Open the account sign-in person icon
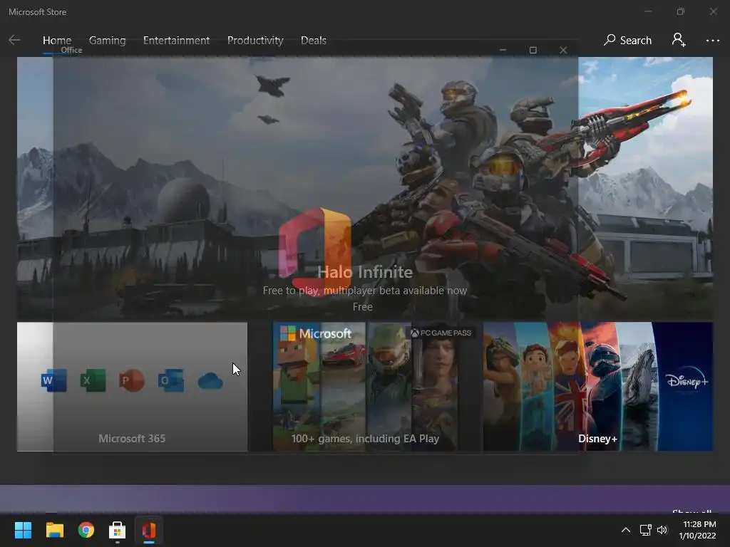 pos(679,40)
